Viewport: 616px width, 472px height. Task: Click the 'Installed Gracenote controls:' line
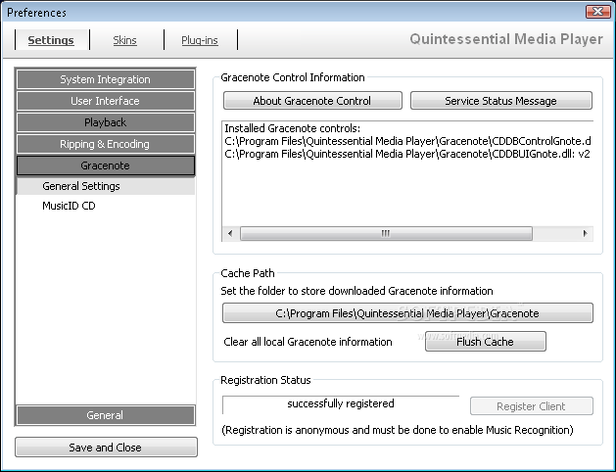click(292, 128)
